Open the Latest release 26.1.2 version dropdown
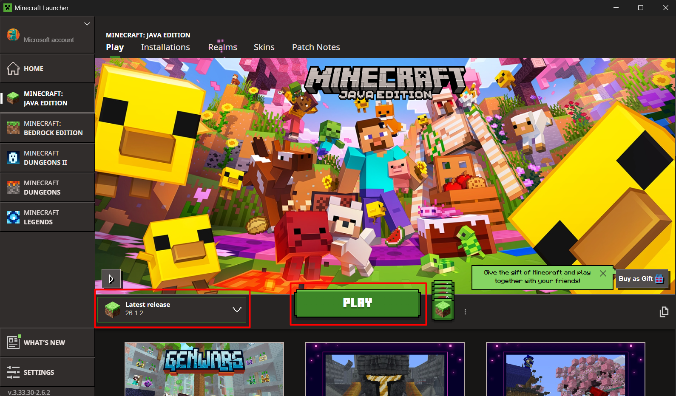Viewport: 676px width, 396px height. (172, 309)
